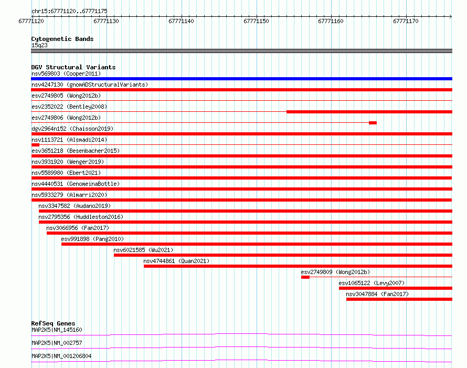Open nsv3347582 (Audano2019) variant label

[x=75, y=206]
